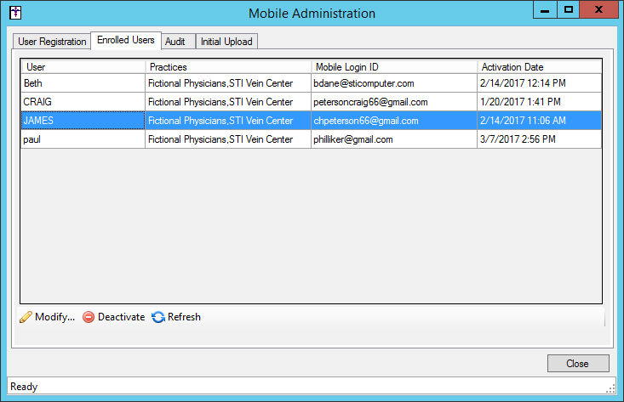Click the Modify pencil icon
Image resolution: width=624 pixels, height=402 pixels.
point(26,318)
